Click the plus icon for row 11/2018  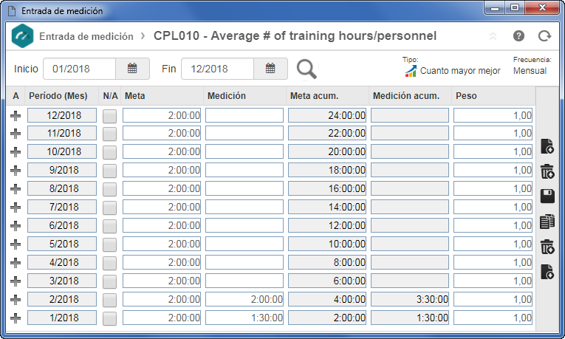pos(16,133)
